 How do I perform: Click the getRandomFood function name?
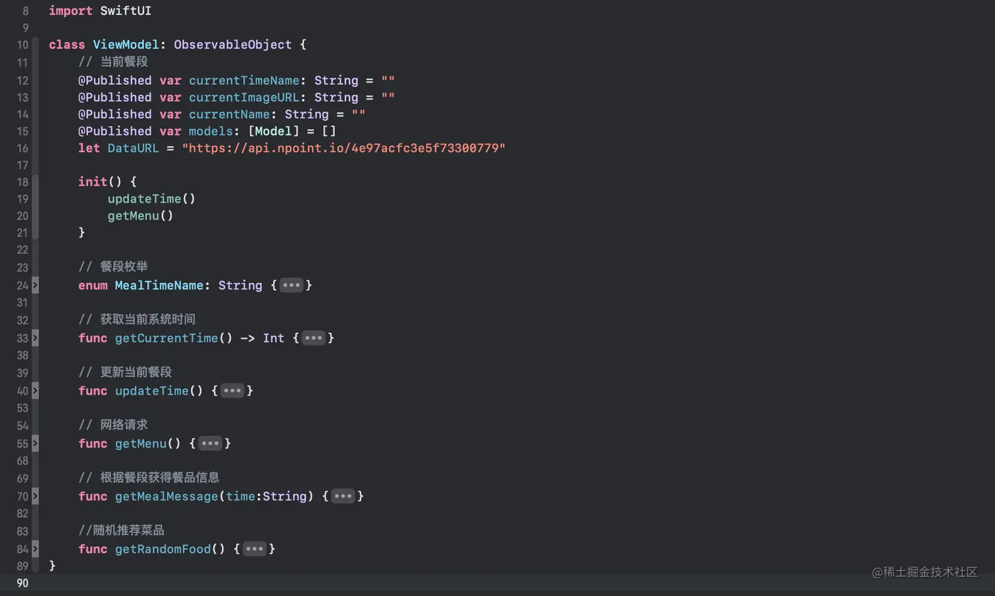pyautogui.click(x=163, y=548)
